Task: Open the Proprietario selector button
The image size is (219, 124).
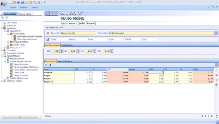Action: [x=216, y=33]
